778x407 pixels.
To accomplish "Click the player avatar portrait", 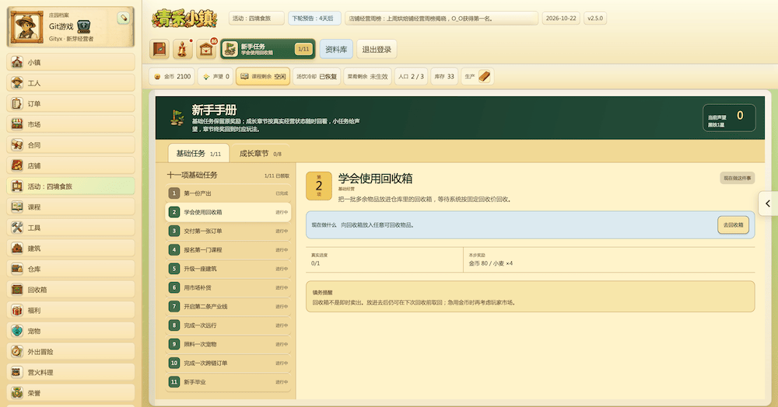I will pyautogui.click(x=26, y=26).
